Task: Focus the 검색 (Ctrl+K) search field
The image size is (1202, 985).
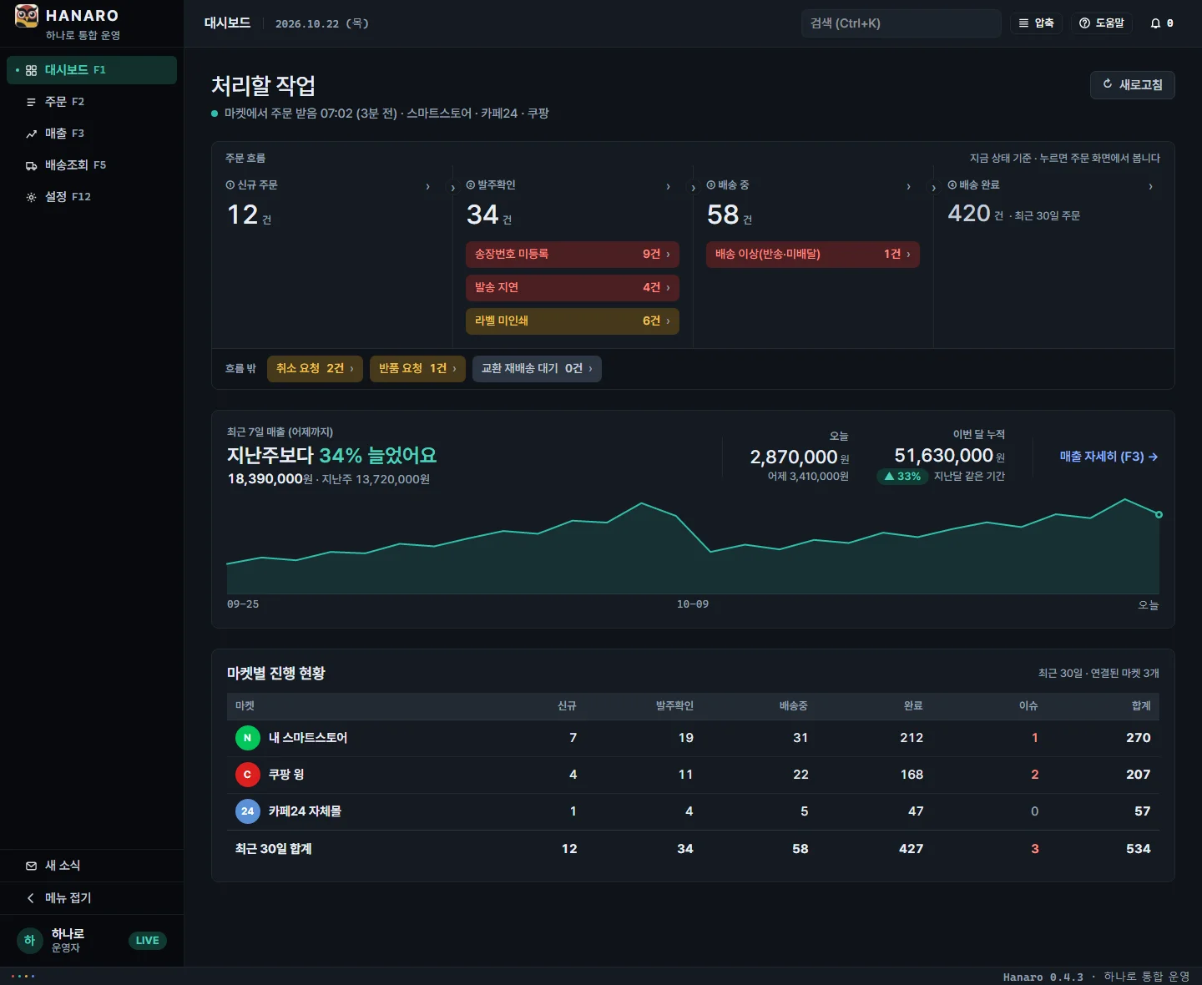Action: coord(901,23)
